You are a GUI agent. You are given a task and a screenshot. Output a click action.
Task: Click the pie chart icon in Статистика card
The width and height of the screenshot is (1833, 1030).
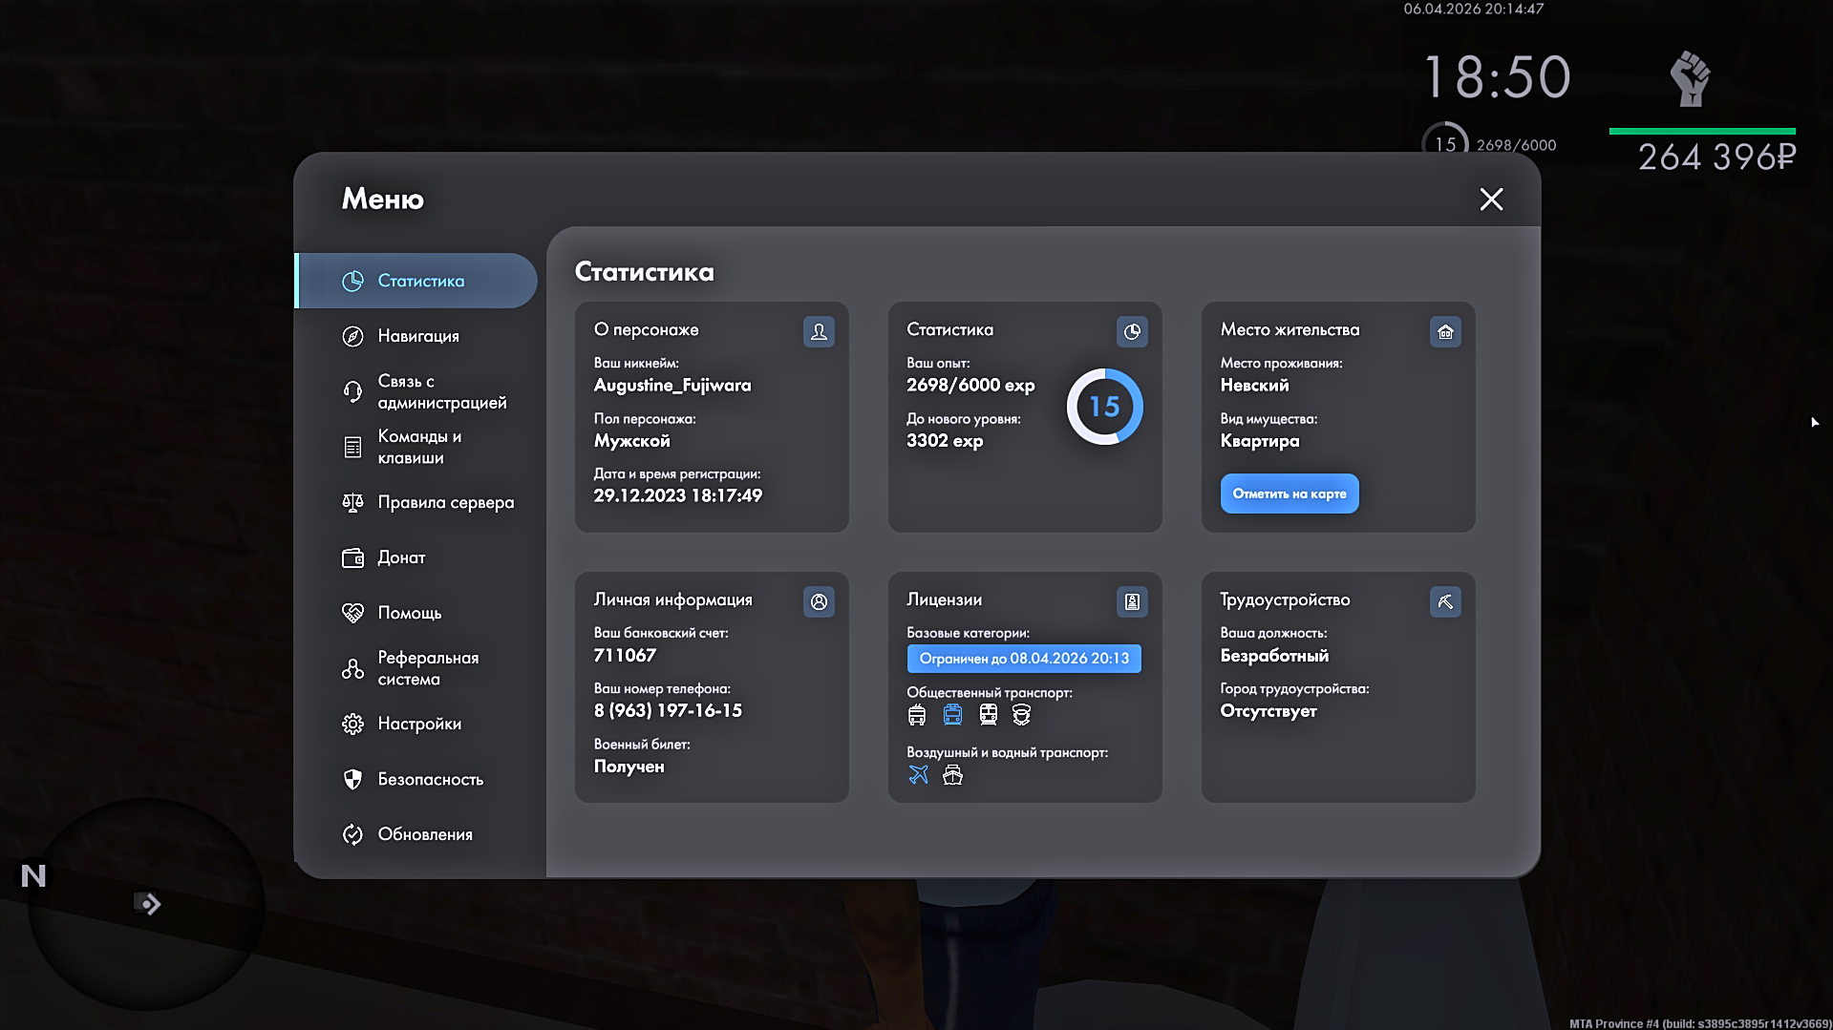pos(1132,331)
